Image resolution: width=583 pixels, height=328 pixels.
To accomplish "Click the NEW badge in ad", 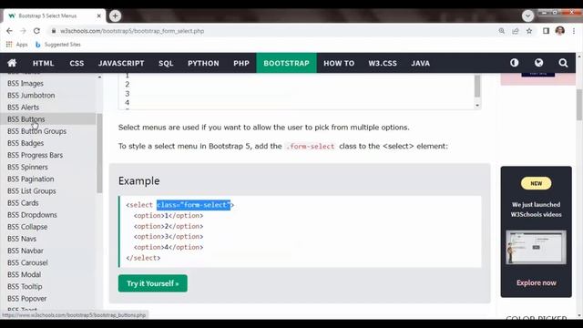I will pyautogui.click(x=537, y=183).
